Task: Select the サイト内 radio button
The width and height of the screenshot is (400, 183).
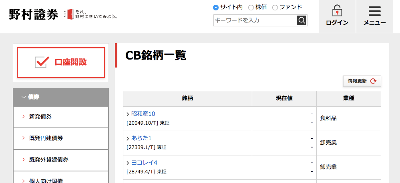Action: coord(216,7)
